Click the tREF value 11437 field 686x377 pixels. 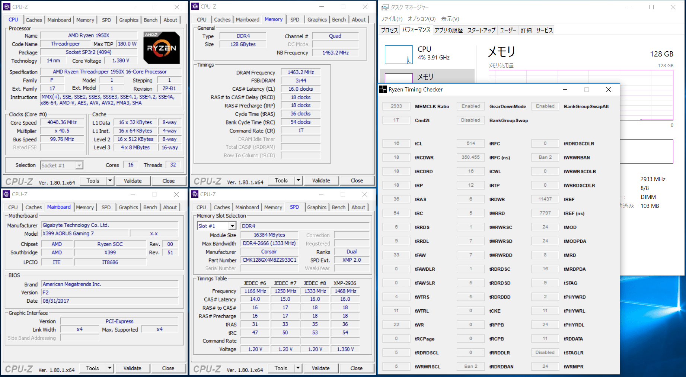545,199
